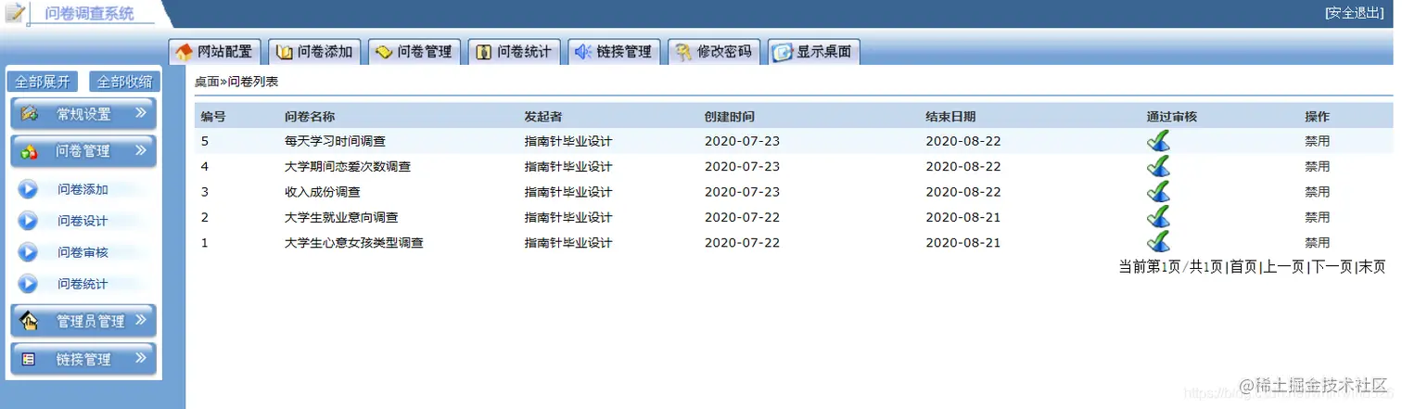The image size is (1402, 409).
Task: Expand the sidebar 链接管理 section chevron
Action: [141, 358]
